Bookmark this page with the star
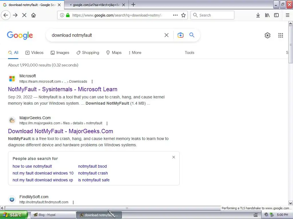This screenshot has height=219, width=293. coord(183,15)
